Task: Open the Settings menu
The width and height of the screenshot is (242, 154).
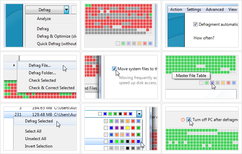Action: click(194, 9)
